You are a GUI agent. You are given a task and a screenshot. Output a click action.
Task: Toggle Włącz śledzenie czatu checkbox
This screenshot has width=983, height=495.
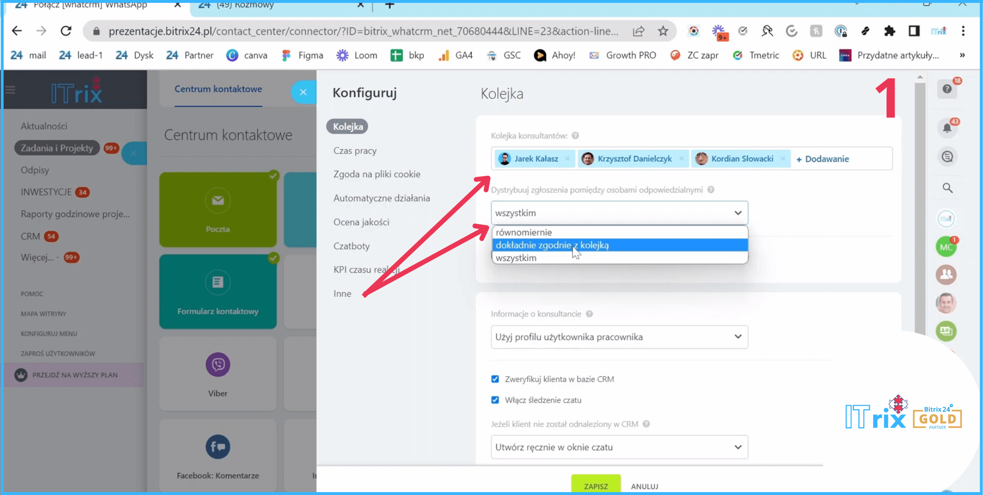click(x=495, y=400)
